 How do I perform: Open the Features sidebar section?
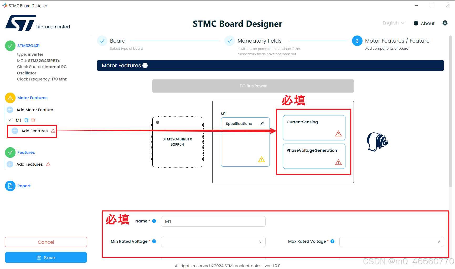pyautogui.click(x=26, y=153)
